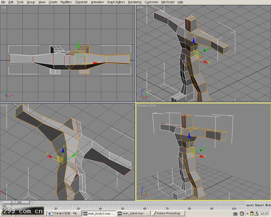The width and height of the screenshot is (271, 217).
Task: Open the Help menu
Action: [x=180, y=2]
